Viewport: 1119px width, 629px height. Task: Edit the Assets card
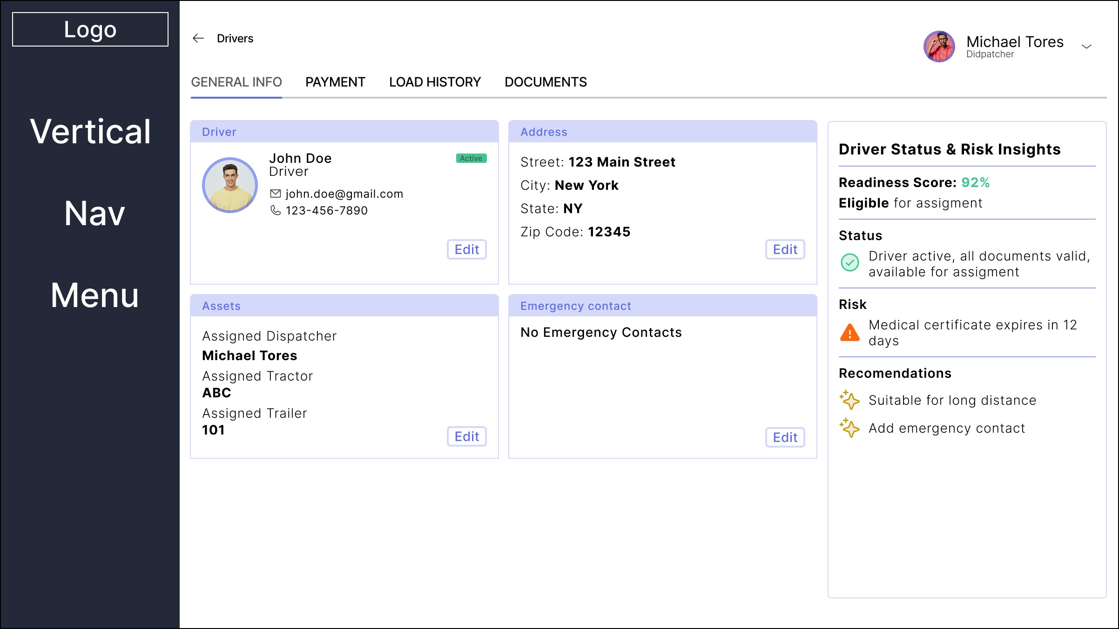(x=467, y=437)
